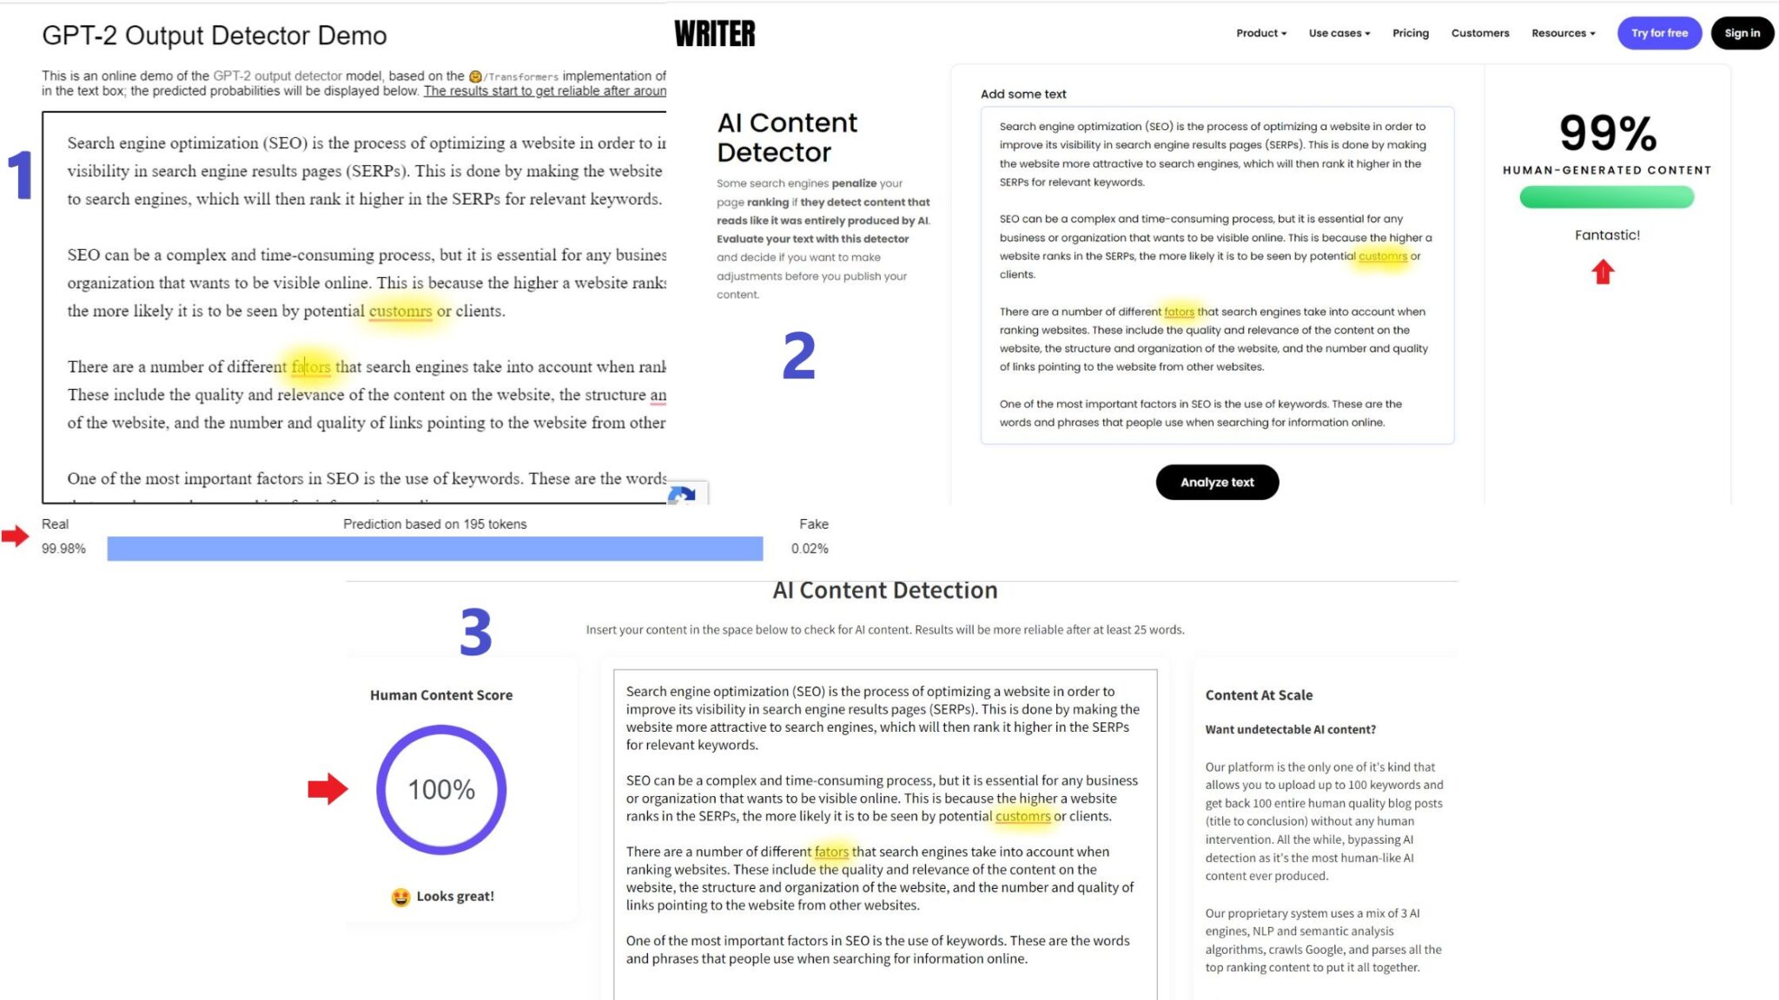Open the Product dropdown menu
Viewport: 1779px width, 1000px height.
coord(1261,33)
